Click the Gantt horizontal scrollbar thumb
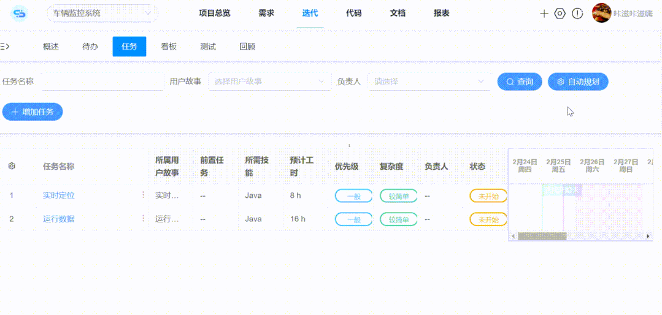 tap(542, 236)
